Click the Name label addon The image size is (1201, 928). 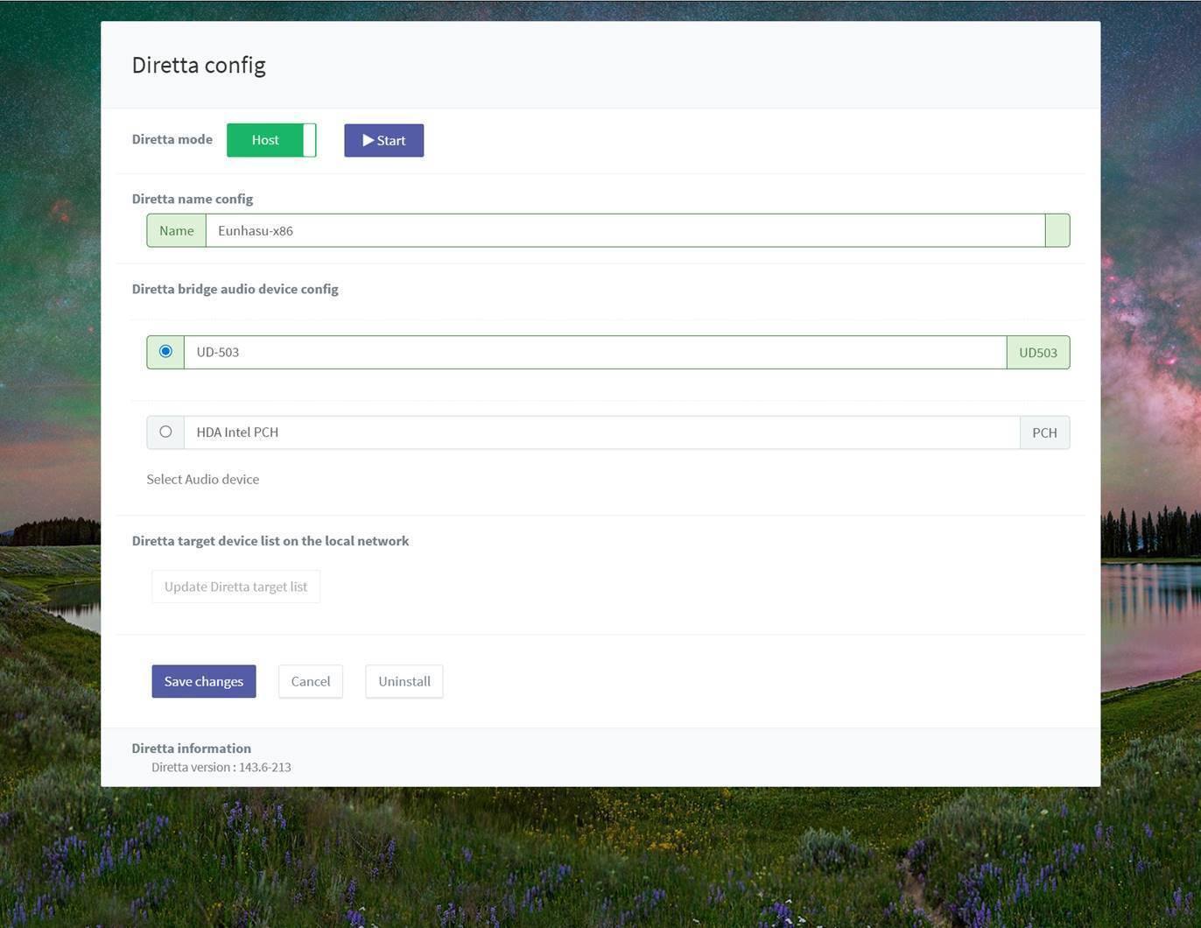point(176,230)
